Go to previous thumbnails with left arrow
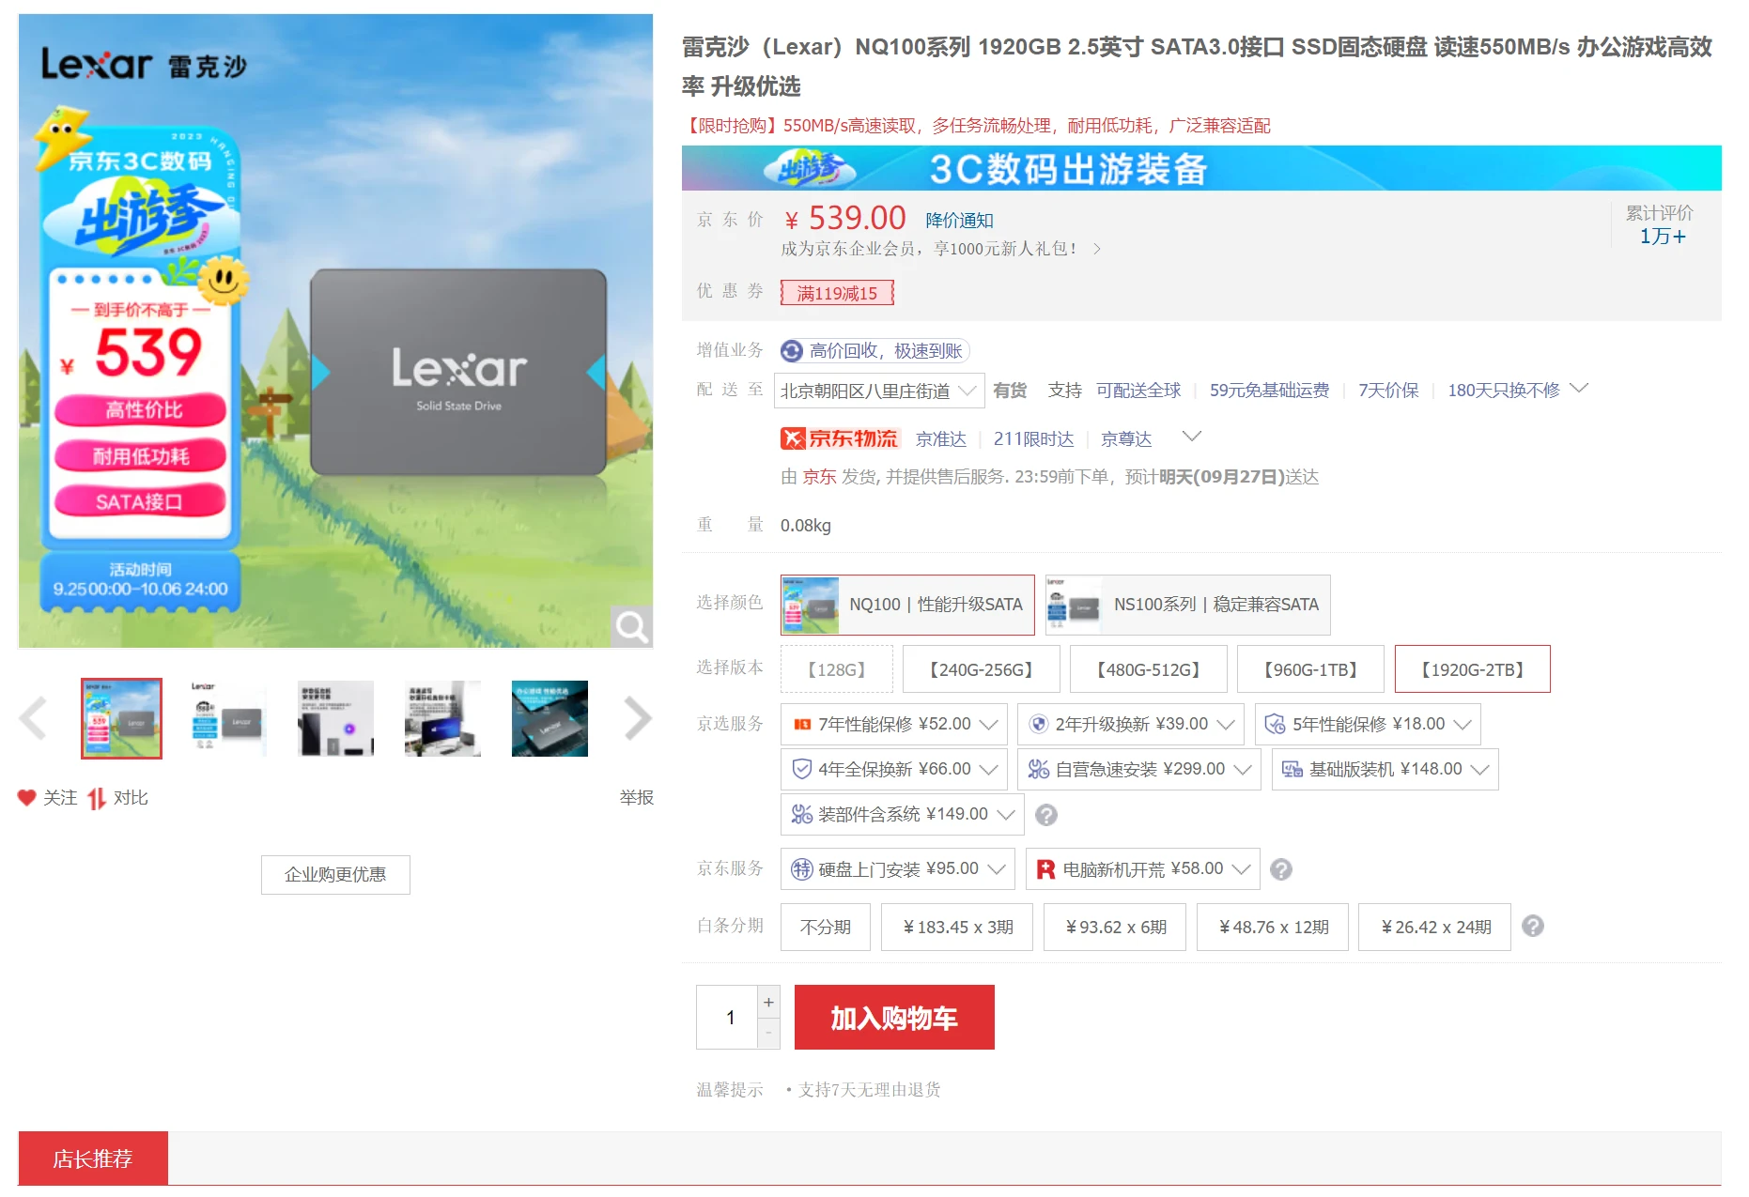Image resolution: width=1749 pixels, height=1197 pixels. point(34,719)
